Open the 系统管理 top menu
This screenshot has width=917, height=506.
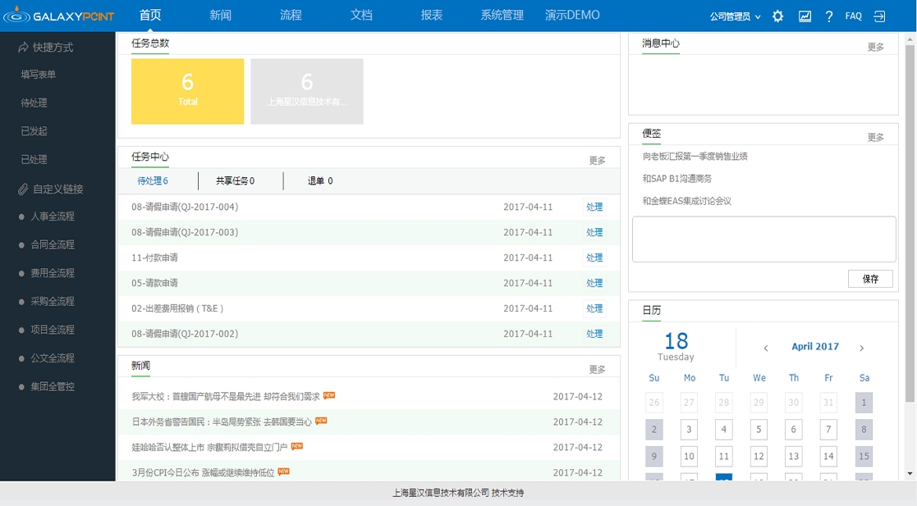point(502,16)
